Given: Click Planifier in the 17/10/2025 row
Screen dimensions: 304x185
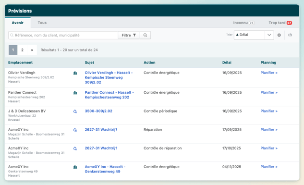Looking at the screenshot, I should coord(269,148).
